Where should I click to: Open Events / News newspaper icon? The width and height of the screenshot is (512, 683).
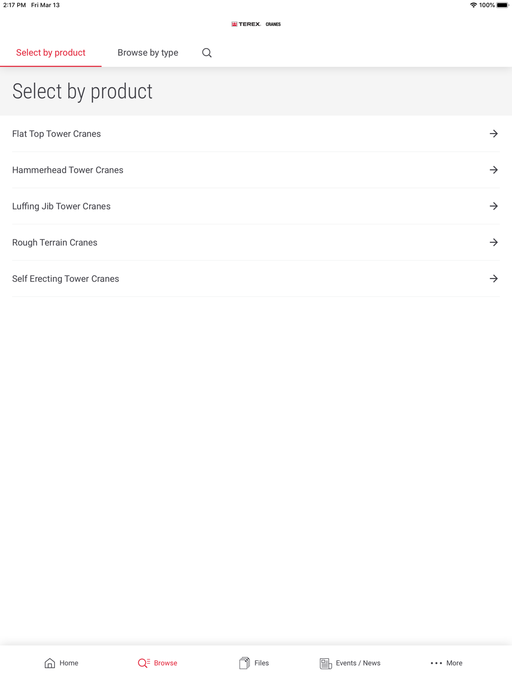tap(326, 664)
